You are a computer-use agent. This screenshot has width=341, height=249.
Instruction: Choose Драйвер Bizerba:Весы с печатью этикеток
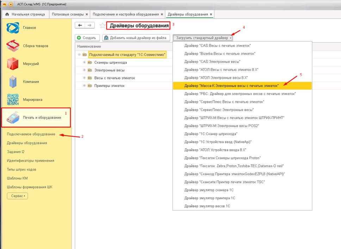tap(242, 54)
